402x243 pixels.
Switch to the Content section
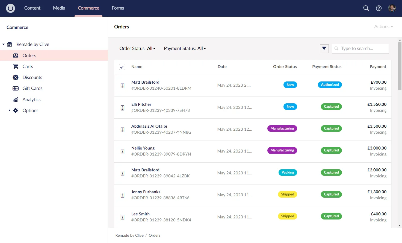click(x=32, y=8)
